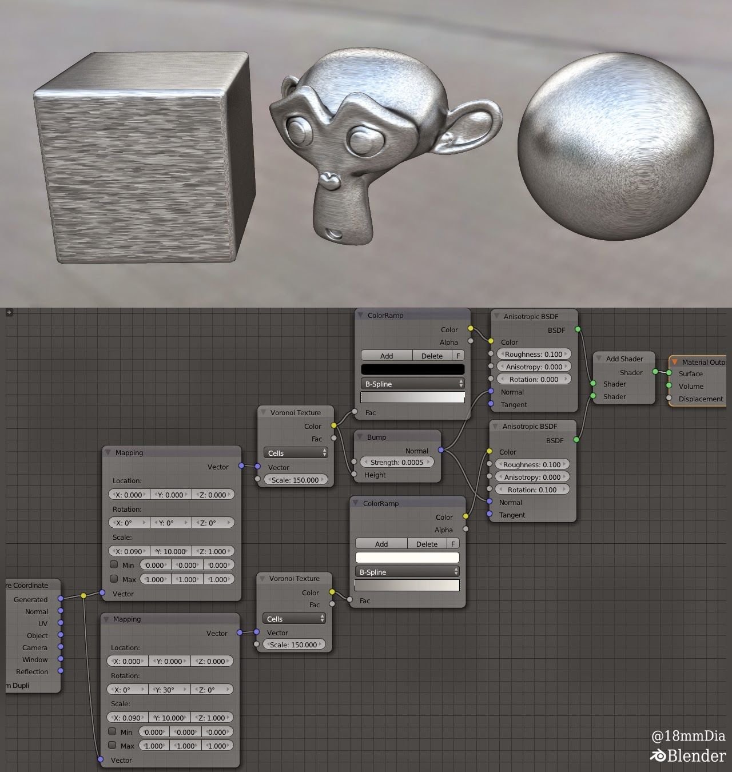Click the Rotation 0.000 field on Anisotropic BSDF
This screenshot has width=732, height=772.
534,379
